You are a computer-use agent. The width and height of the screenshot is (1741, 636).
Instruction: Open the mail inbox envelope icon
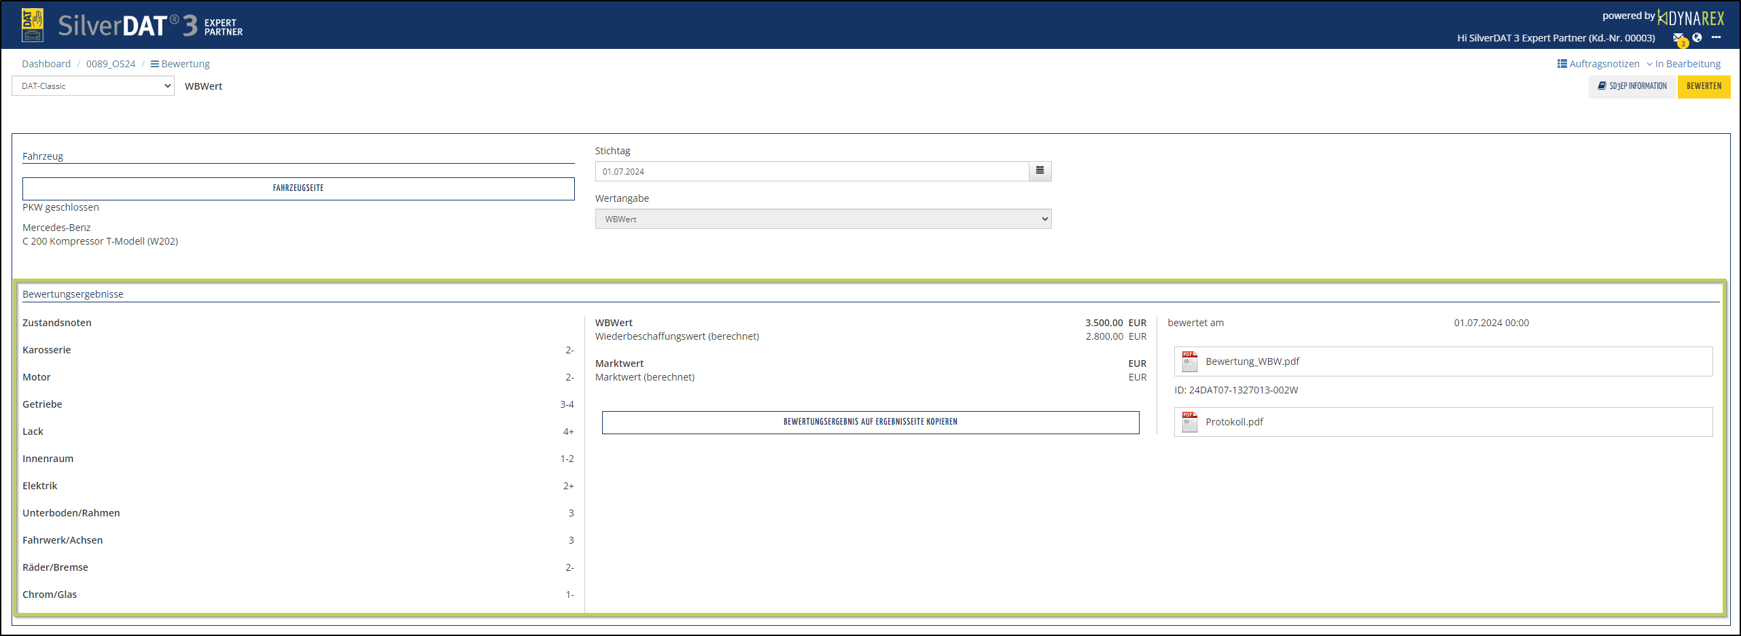pos(1678,38)
